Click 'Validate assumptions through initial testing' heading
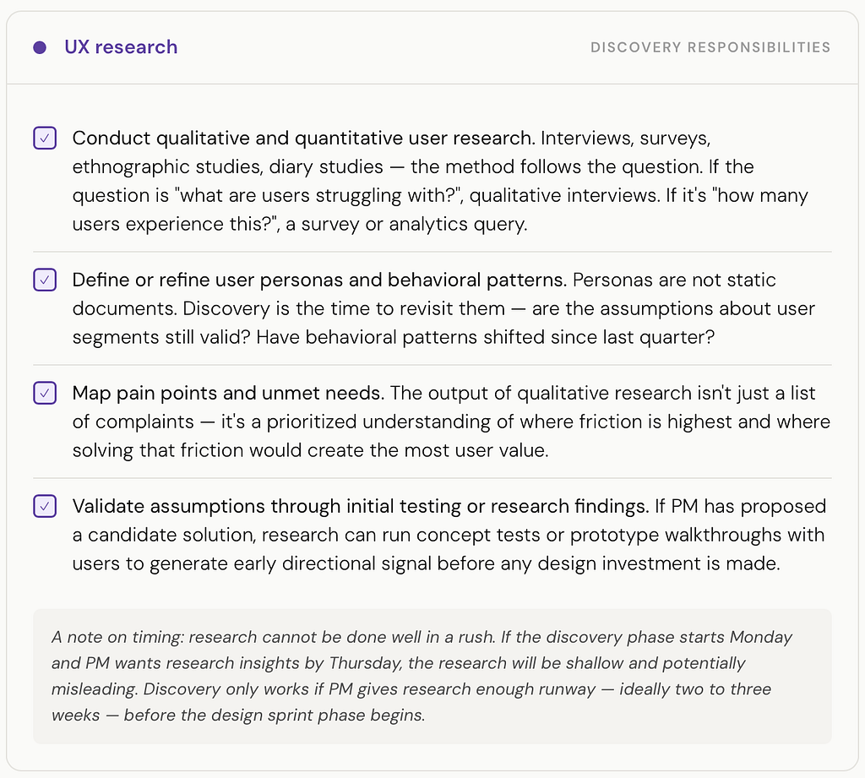 (361, 506)
